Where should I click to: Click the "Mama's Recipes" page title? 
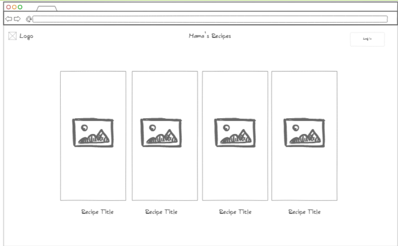210,36
